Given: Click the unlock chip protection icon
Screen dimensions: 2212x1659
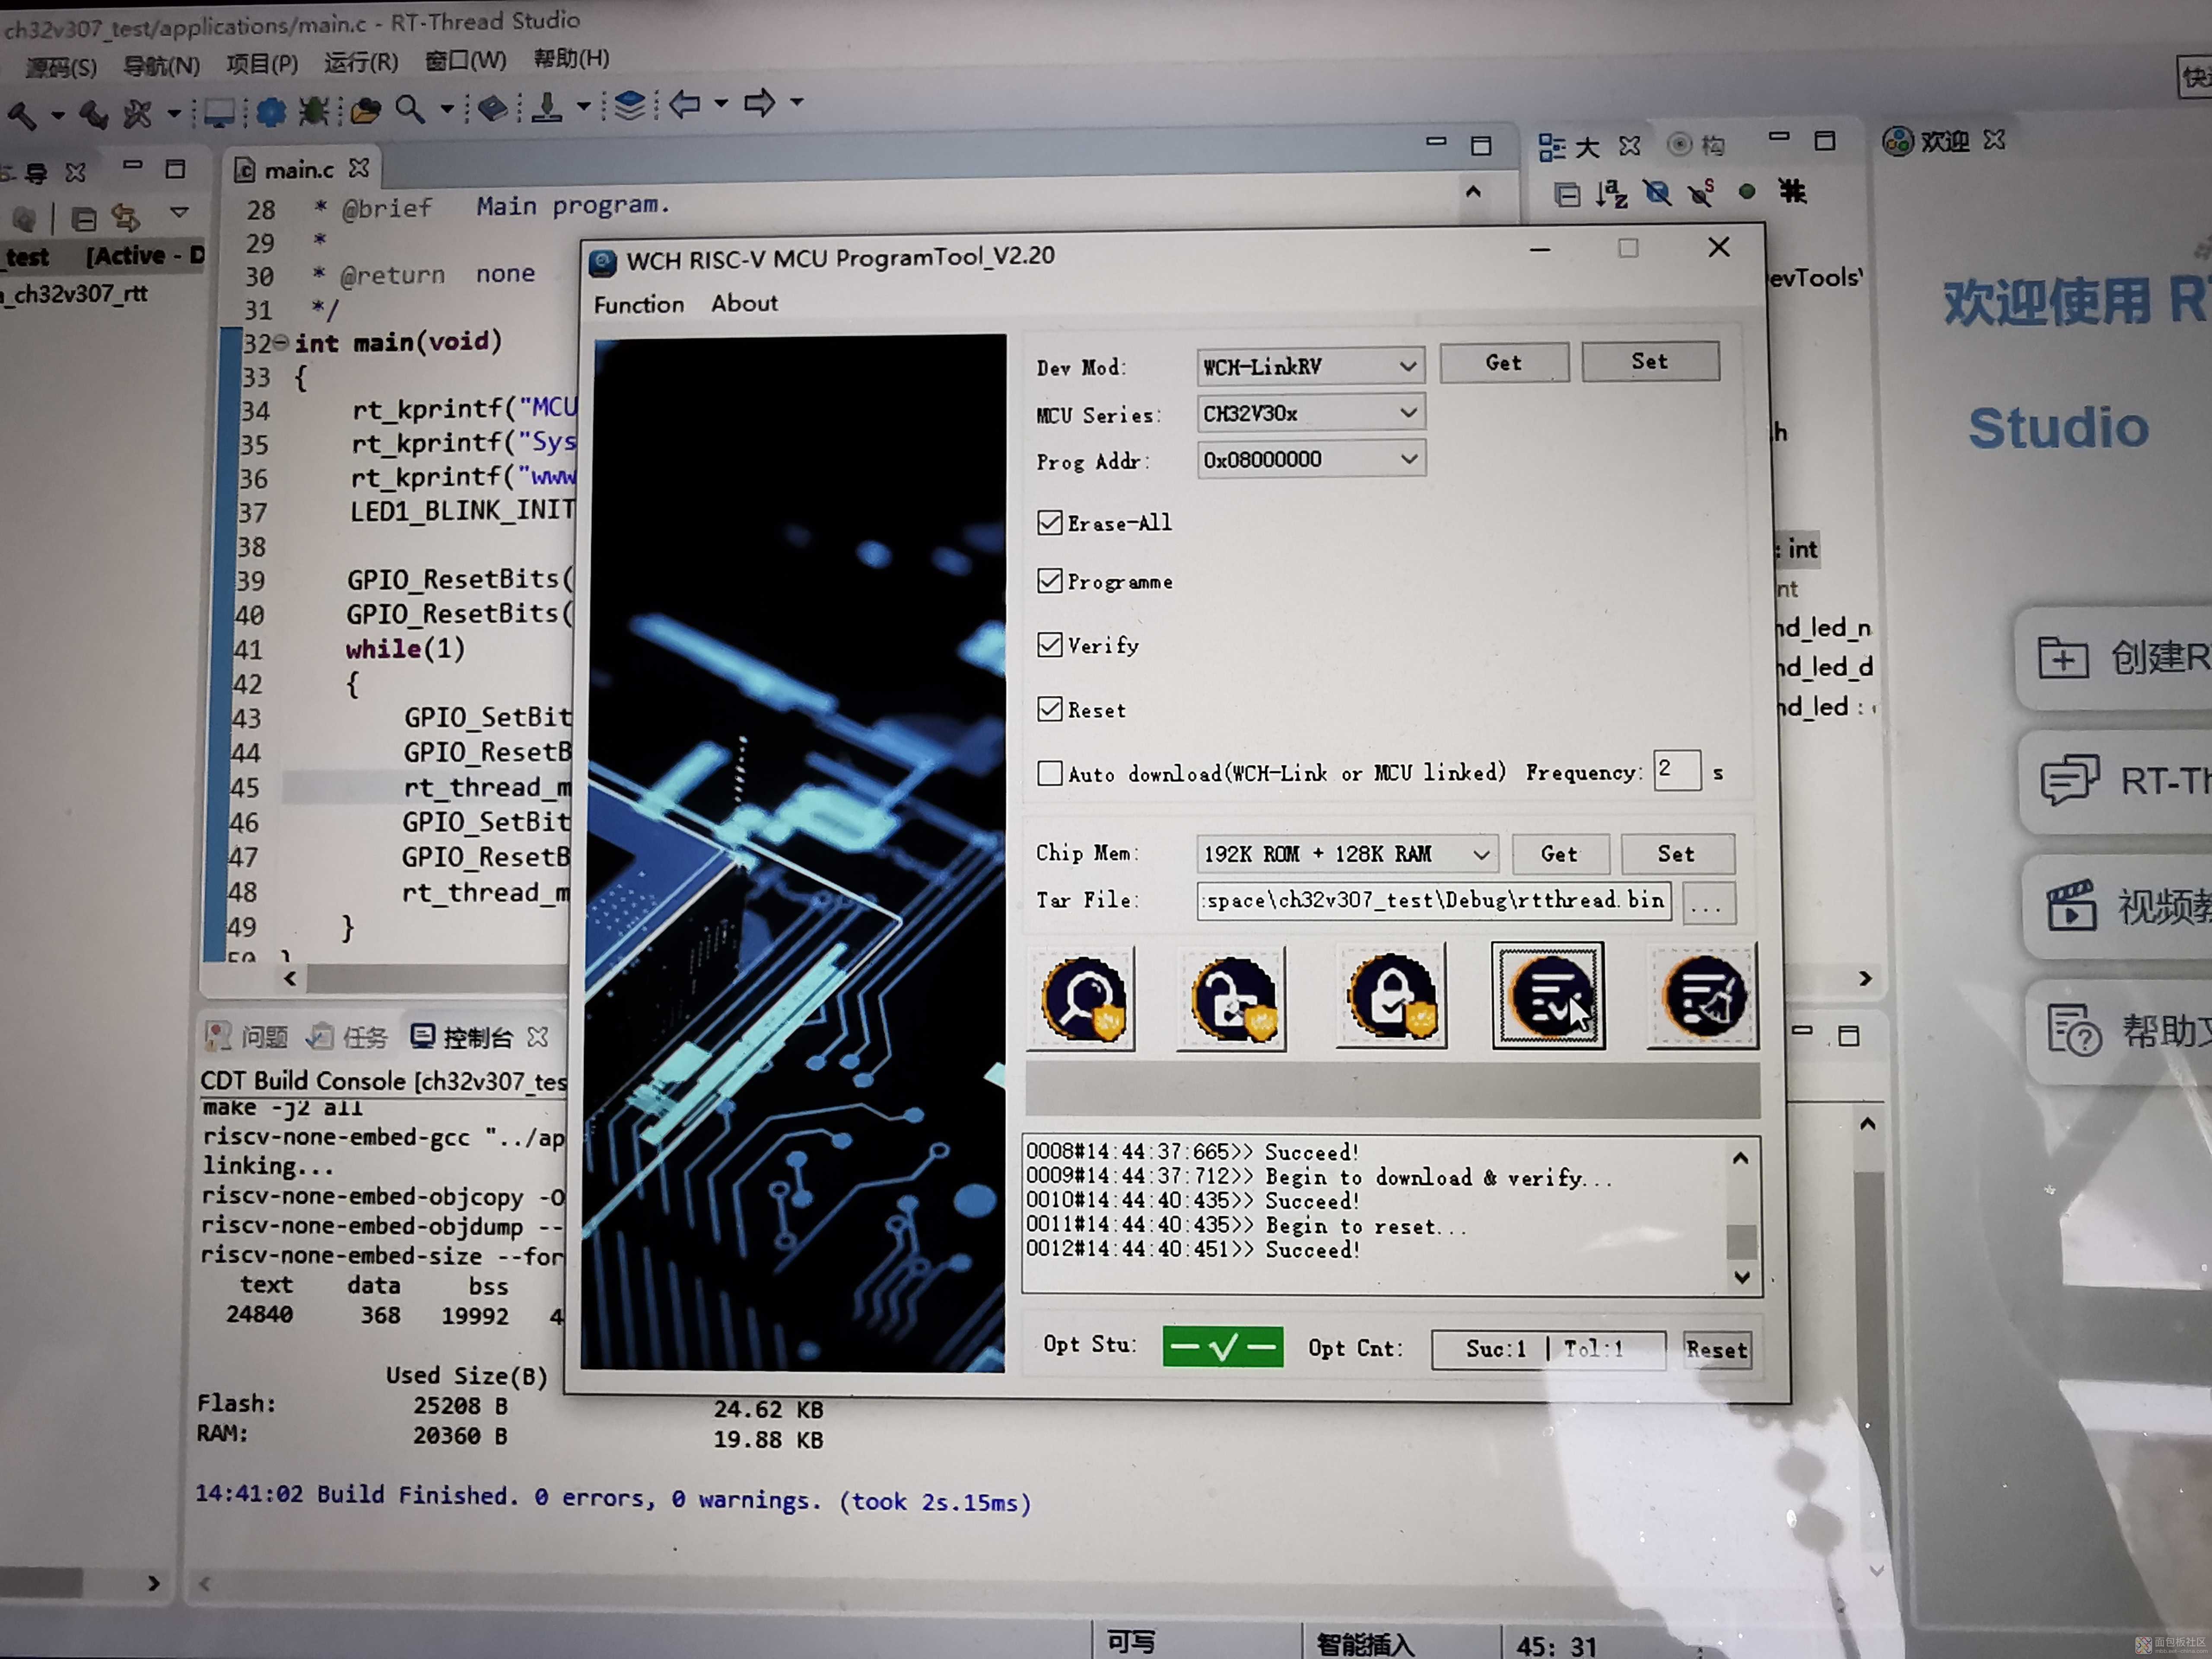Looking at the screenshot, I should pos(1232,999).
